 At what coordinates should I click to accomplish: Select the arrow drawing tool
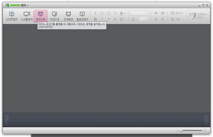click(108, 19)
